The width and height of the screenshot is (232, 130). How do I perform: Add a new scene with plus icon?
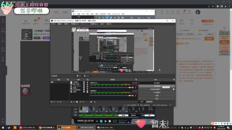pos(52,102)
